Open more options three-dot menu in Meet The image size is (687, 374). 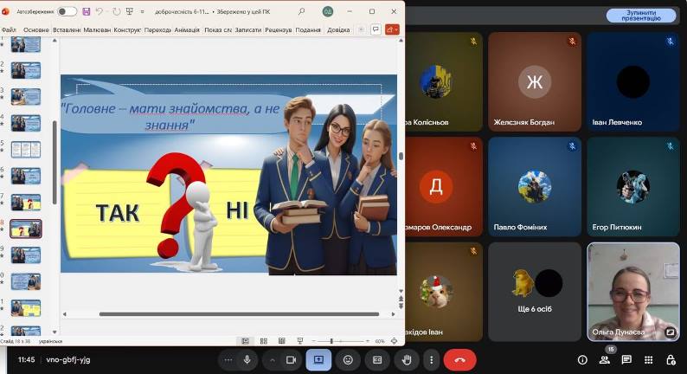[431, 360]
